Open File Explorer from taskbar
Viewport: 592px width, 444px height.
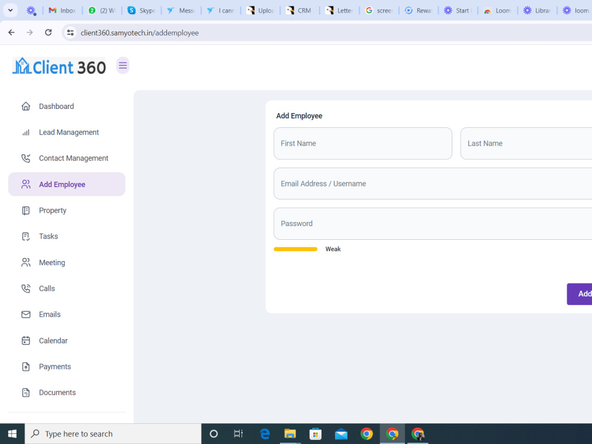click(290, 434)
